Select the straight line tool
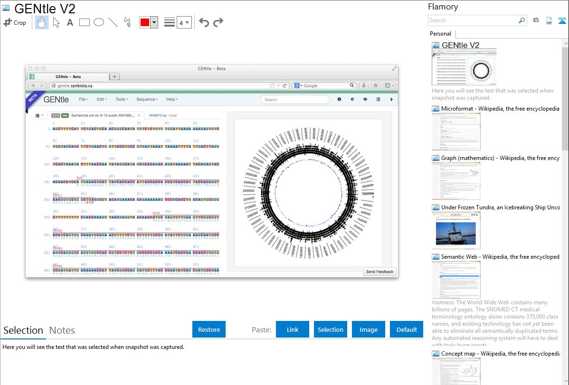 coord(113,22)
